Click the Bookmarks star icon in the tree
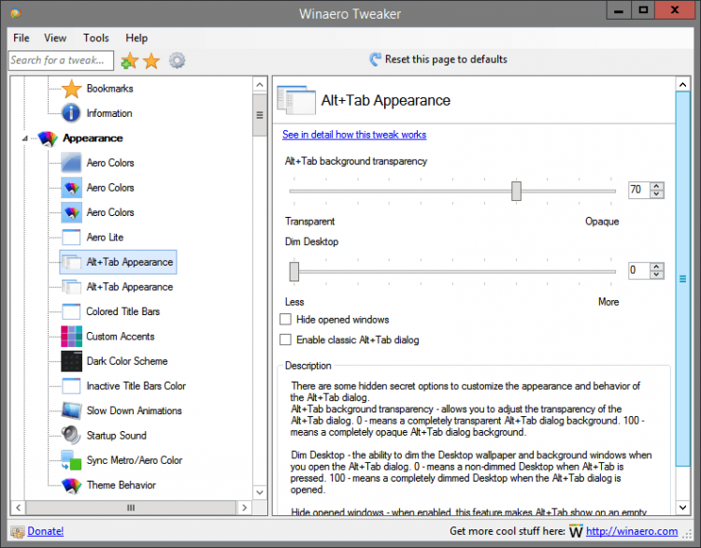701x548 pixels. point(71,89)
